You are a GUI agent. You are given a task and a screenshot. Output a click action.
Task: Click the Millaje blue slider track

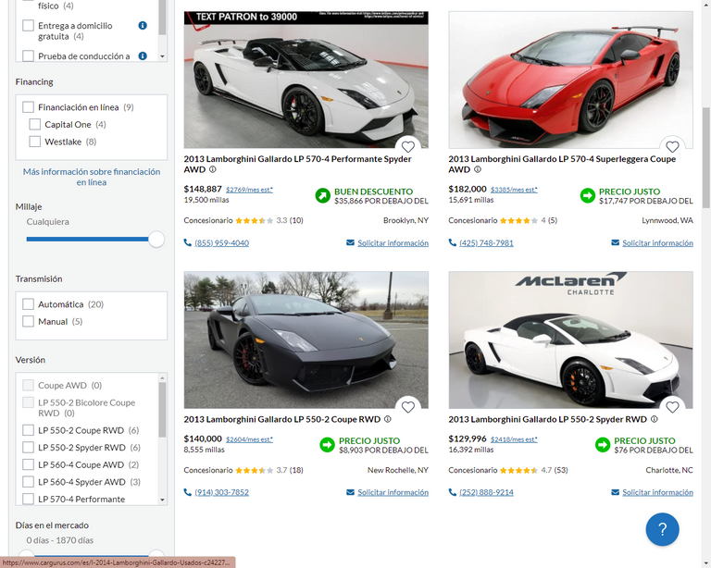pos(87,240)
